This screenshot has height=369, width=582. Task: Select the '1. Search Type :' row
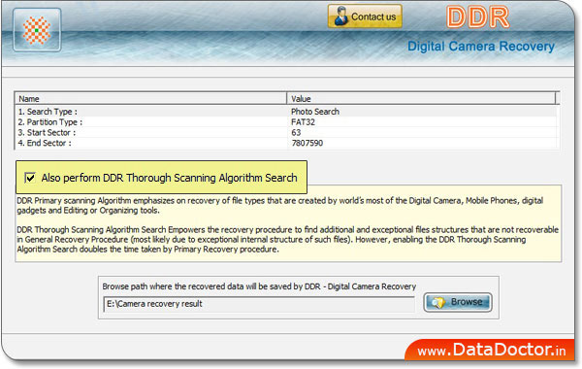coord(286,112)
